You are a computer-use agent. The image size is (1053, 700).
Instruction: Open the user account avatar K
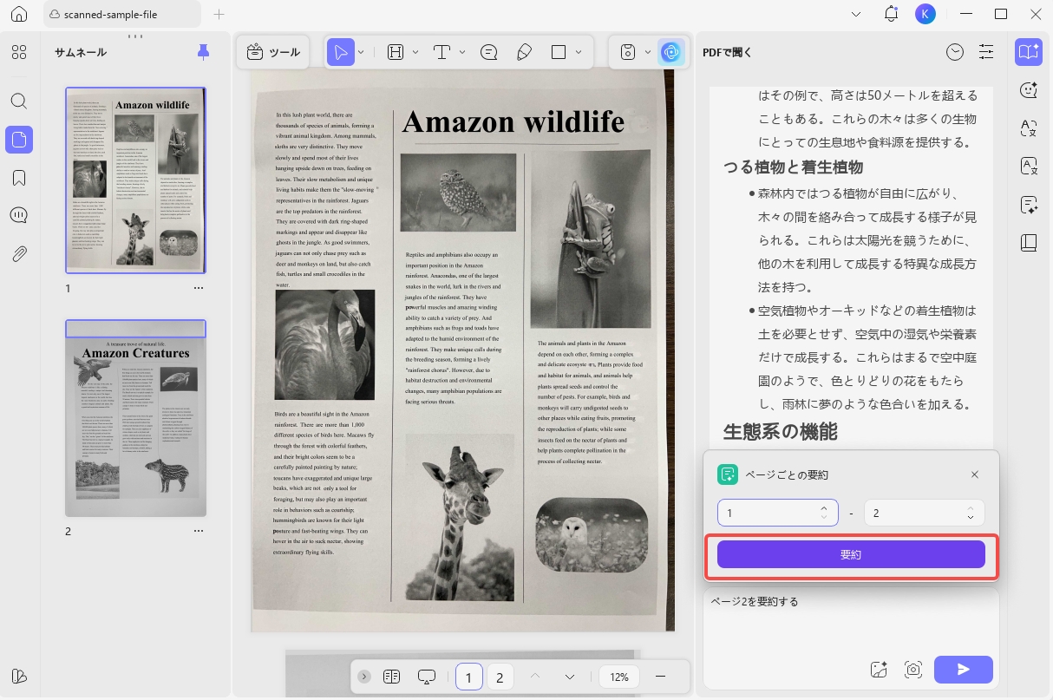pos(925,14)
